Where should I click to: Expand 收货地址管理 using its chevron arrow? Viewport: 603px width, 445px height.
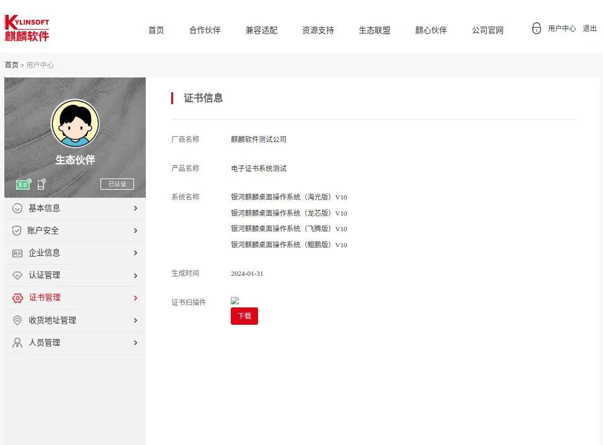135,320
